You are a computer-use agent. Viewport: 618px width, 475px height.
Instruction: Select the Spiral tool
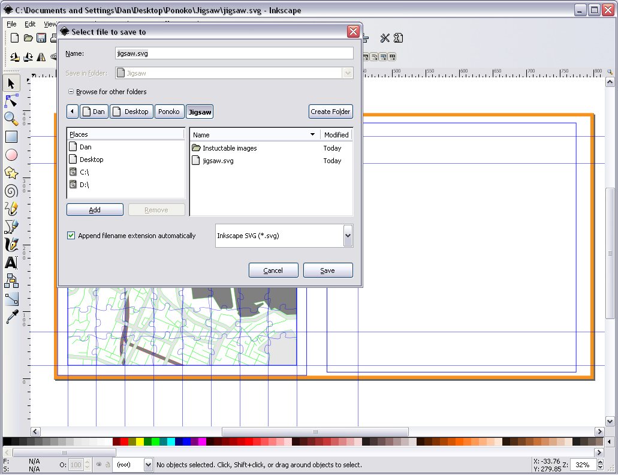[x=11, y=191]
